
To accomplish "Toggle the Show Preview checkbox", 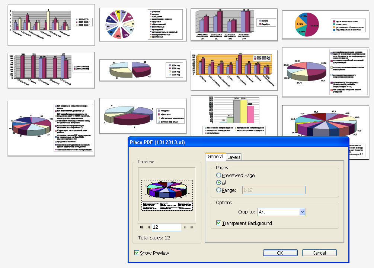I will (x=137, y=252).
